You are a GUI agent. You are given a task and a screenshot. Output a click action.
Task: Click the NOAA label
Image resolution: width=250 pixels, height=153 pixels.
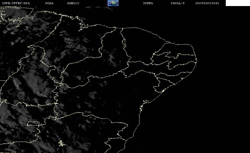coord(49,3)
